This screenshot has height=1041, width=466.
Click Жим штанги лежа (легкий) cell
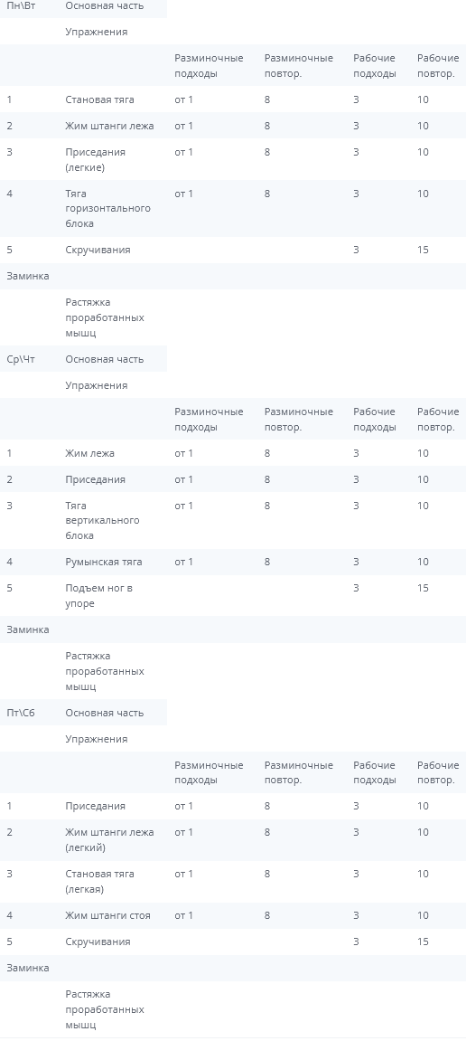click(109, 840)
